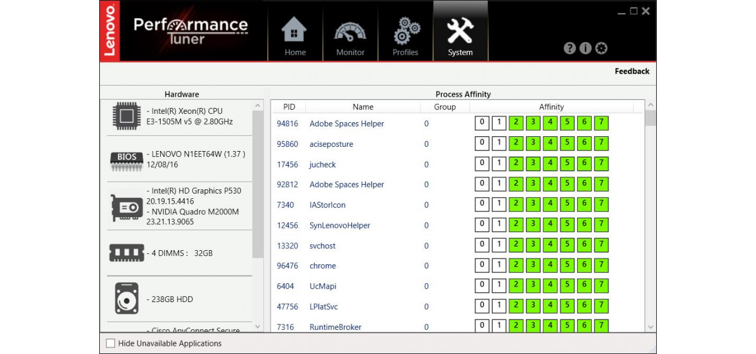Click the hard disk drive icon
This screenshot has height=354, width=756.
126,299
